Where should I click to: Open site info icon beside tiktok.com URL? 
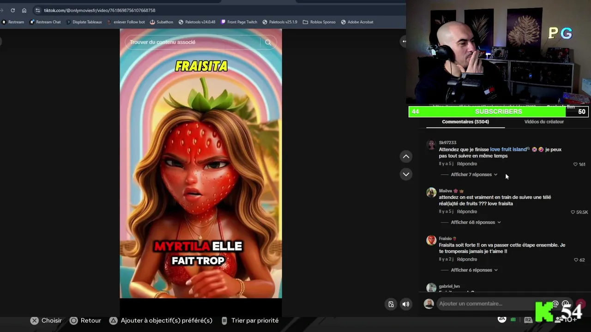tap(38, 10)
